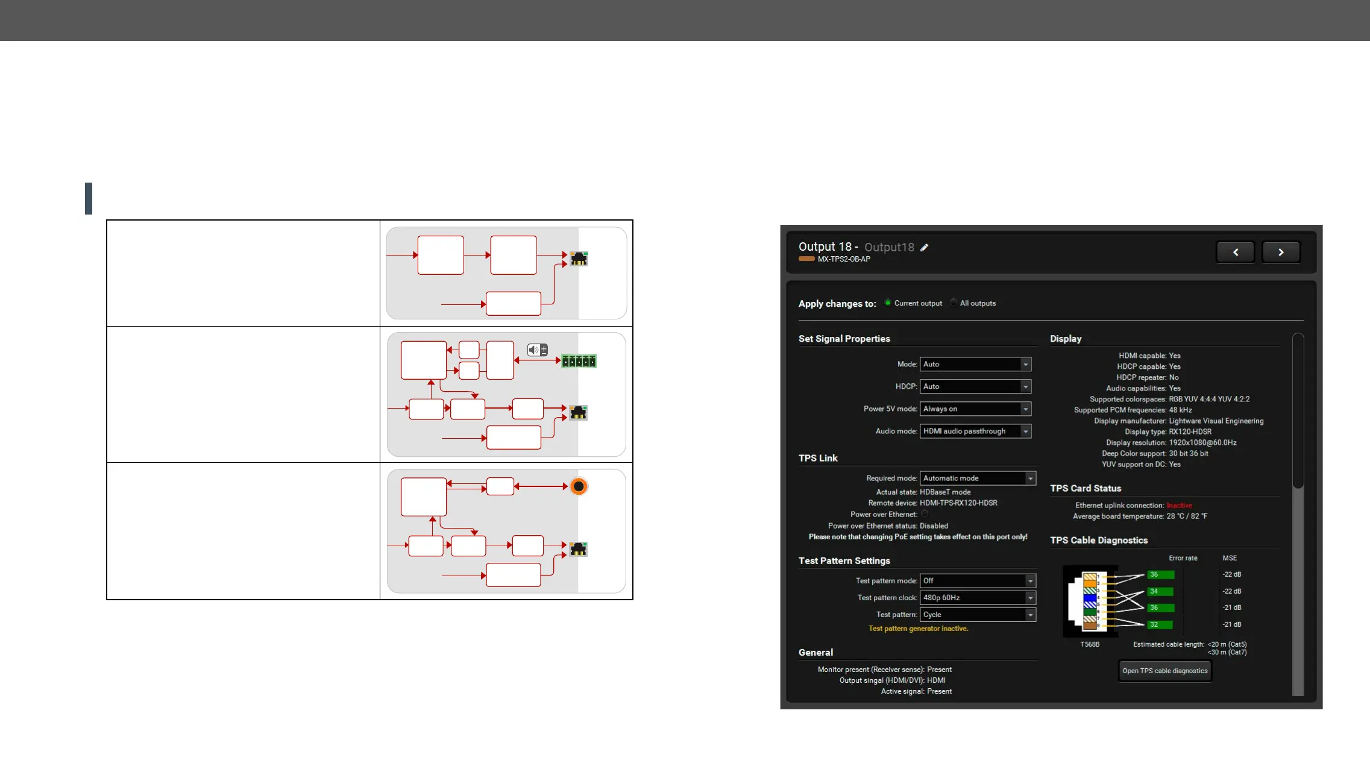Click Open TPS cable diagnostics button
Viewport: 1370px width, 769px height.
pyautogui.click(x=1164, y=671)
